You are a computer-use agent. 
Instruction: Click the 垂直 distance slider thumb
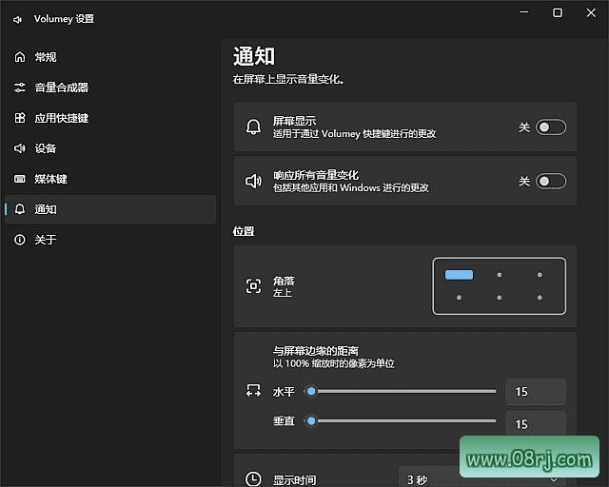click(x=311, y=421)
